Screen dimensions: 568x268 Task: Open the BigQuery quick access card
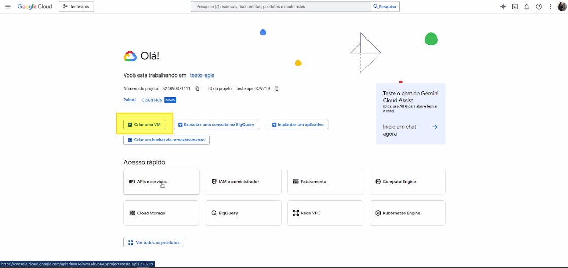click(244, 213)
